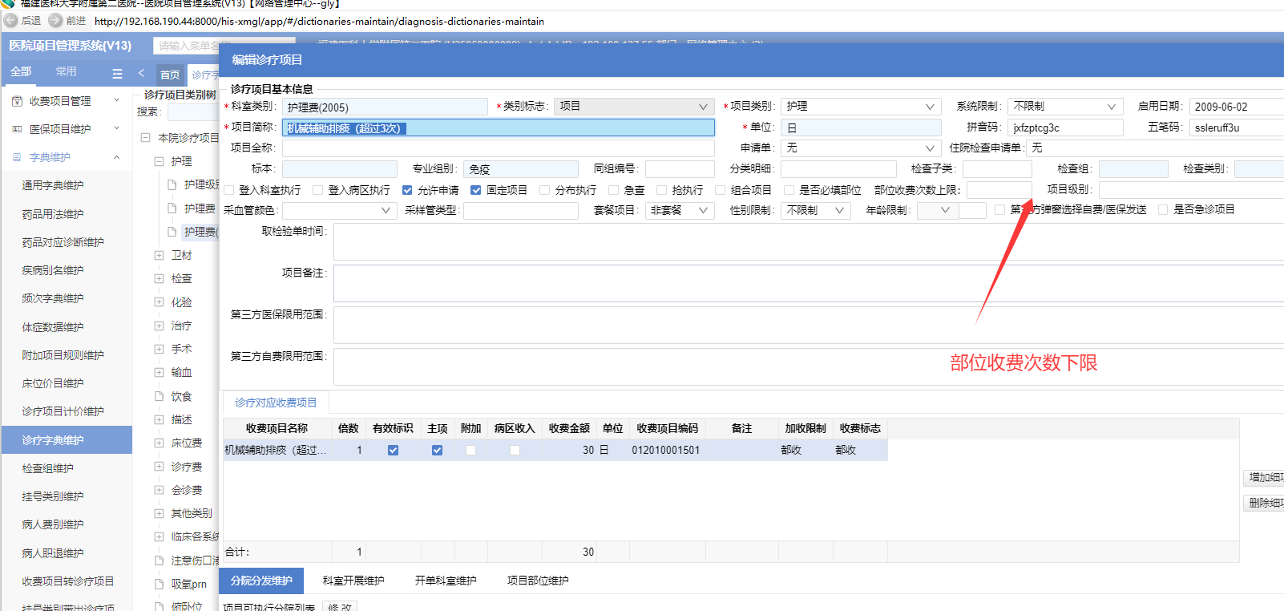This screenshot has width=1284, height=611.
Task: Enable the 是否必填部位 checkbox
Action: 789,190
